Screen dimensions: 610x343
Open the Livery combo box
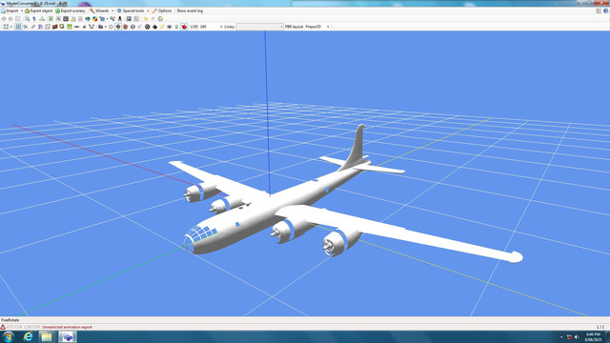point(259,27)
